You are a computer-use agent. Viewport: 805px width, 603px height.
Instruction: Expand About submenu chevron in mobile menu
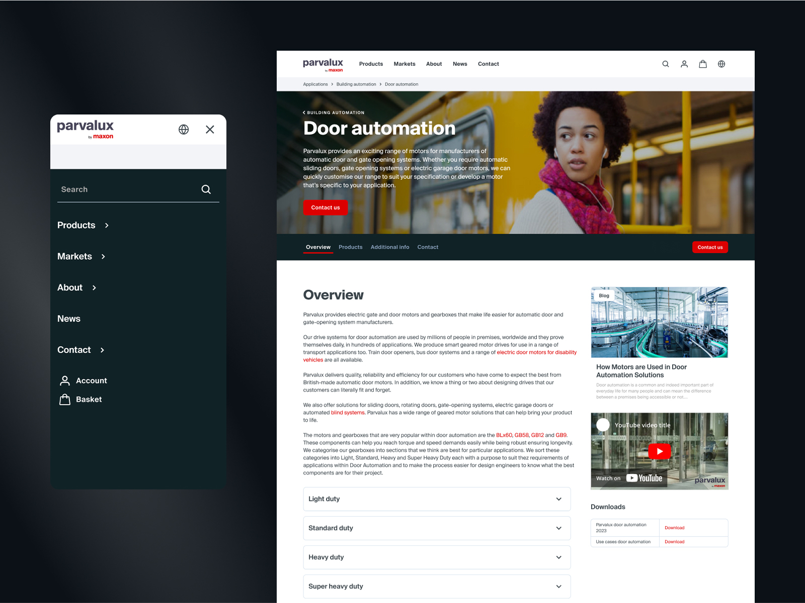tap(94, 288)
